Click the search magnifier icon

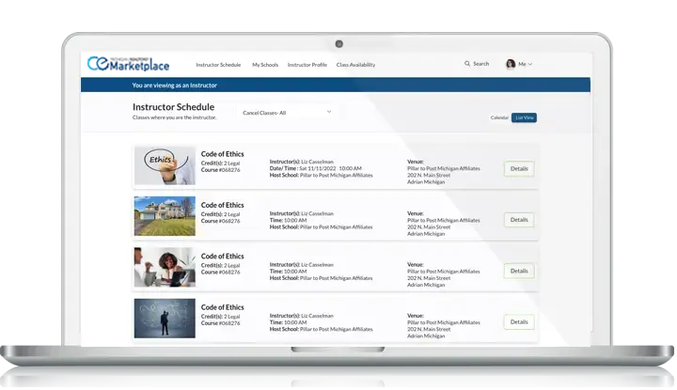coord(467,64)
